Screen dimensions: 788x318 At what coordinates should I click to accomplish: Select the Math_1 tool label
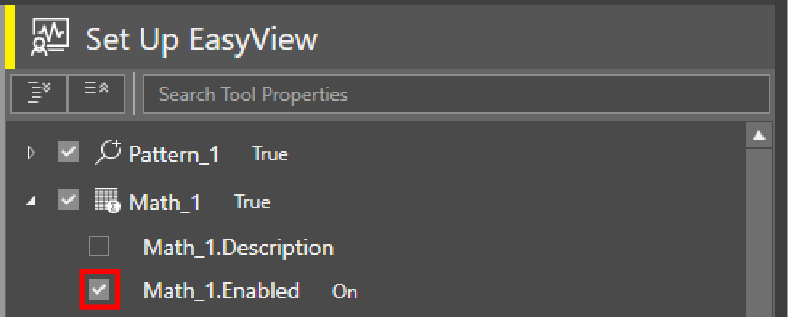(x=165, y=203)
